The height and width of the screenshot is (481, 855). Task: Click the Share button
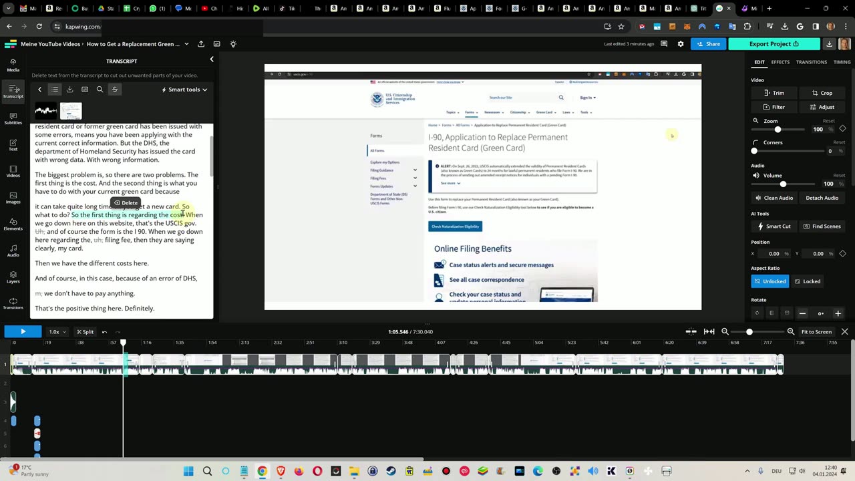click(x=708, y=44)
